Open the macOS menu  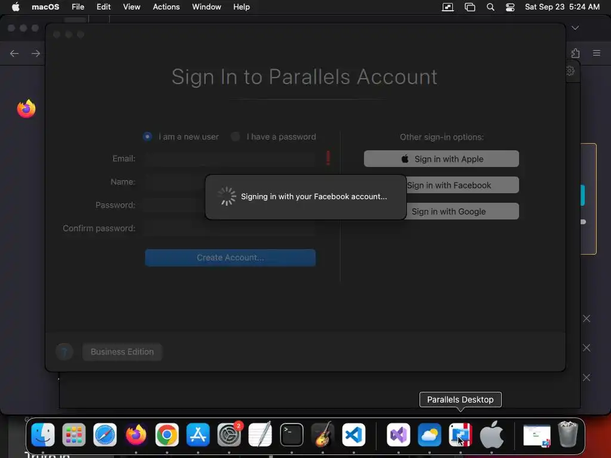tap(45, 7)
